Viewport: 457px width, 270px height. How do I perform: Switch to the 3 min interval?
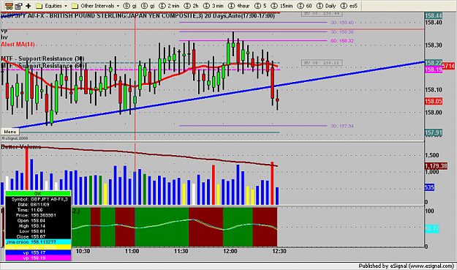[x=214, y=6]
